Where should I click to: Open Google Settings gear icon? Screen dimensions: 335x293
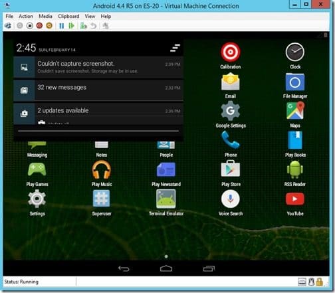231,111
